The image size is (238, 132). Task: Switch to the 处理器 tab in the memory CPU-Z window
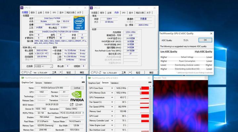tap(94, 13)
